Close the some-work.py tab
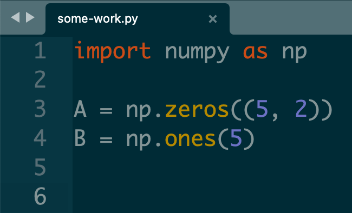 pos(213,19)
